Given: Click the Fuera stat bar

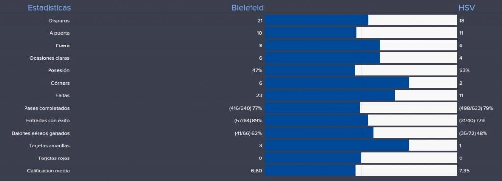Looking at the screenshot, I should (x=361, y=45).
